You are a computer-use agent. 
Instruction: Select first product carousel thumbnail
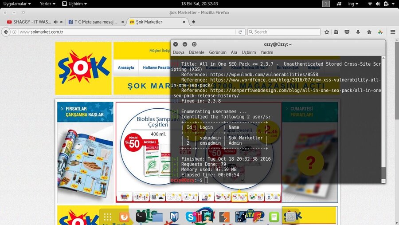(125, 197)
